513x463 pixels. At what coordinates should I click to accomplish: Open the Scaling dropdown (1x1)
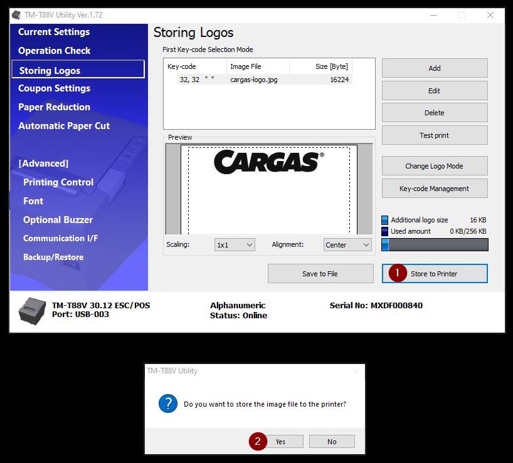point(235,245)
